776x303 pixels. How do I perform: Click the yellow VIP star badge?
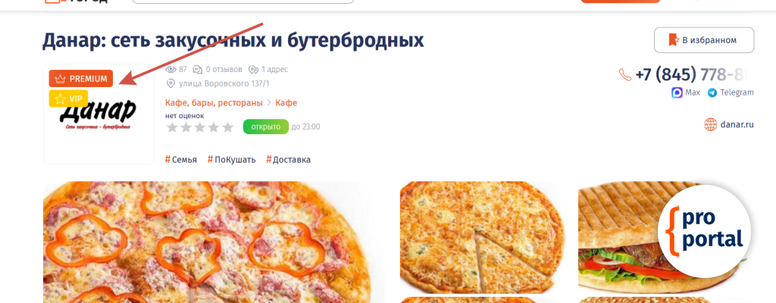point(68,99)
